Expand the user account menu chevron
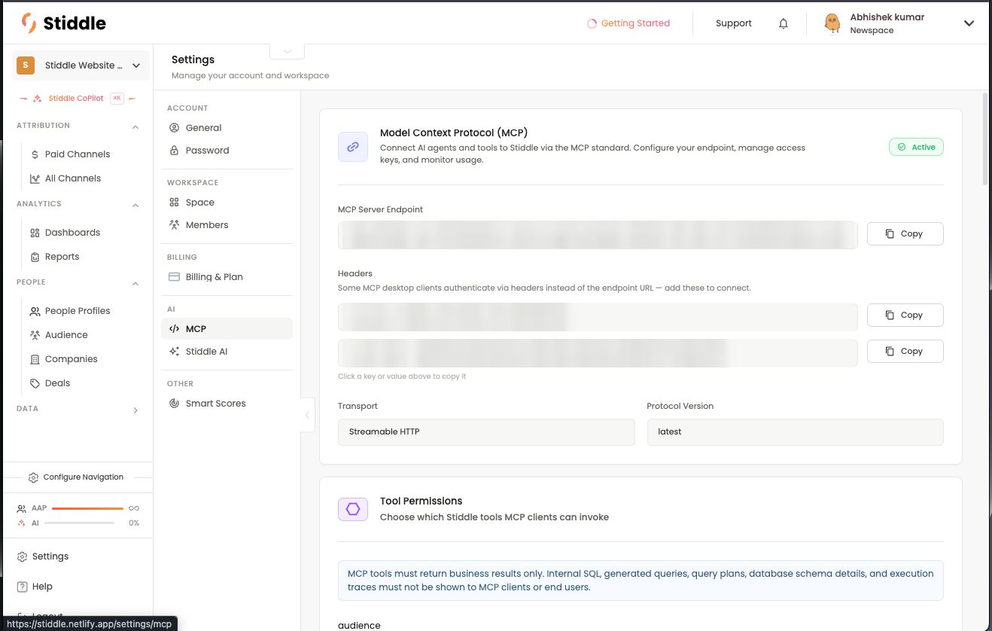Viewport: 992px width, 631px height. pos(969,23)
